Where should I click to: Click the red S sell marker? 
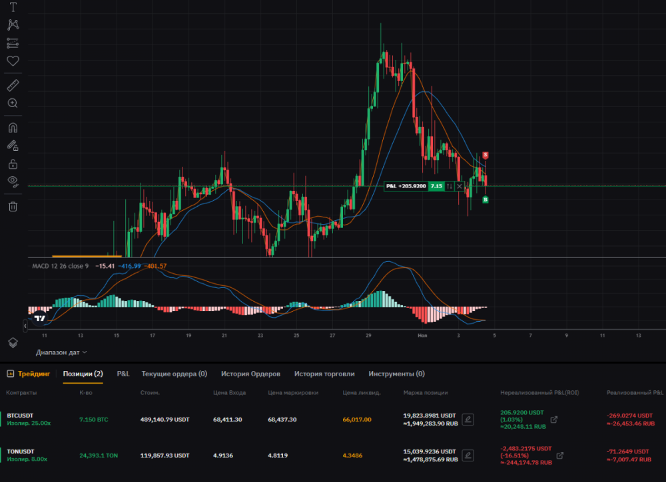click(x=486, y=155)
